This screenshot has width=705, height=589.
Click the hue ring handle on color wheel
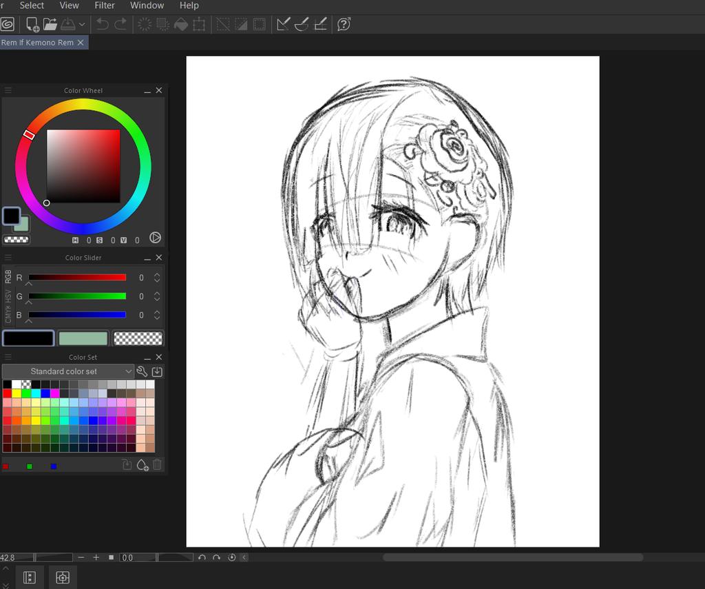pos(29,134)
